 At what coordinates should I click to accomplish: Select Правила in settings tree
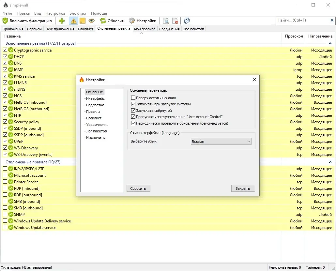(x=93, y=112)
